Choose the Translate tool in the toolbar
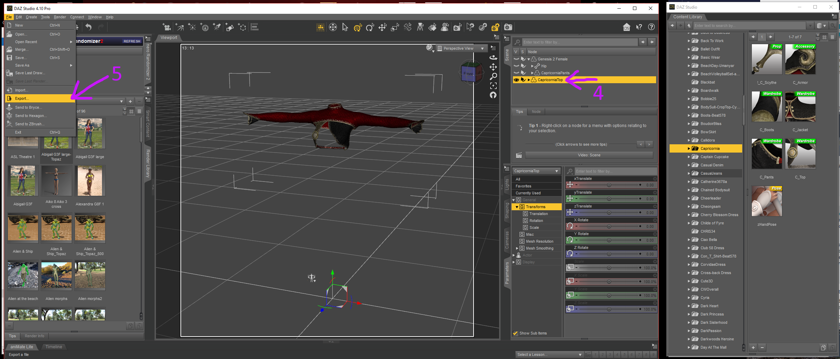 point(382,27)
